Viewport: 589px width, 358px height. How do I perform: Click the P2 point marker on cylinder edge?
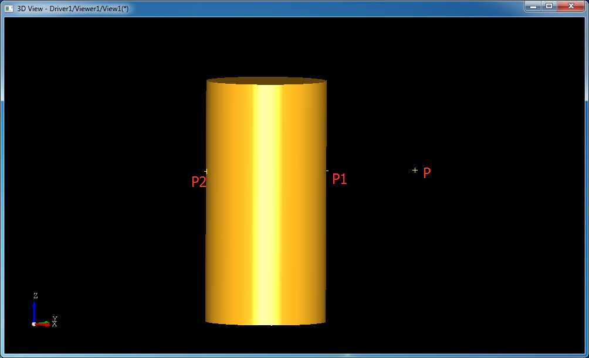(x=206, y=171)
